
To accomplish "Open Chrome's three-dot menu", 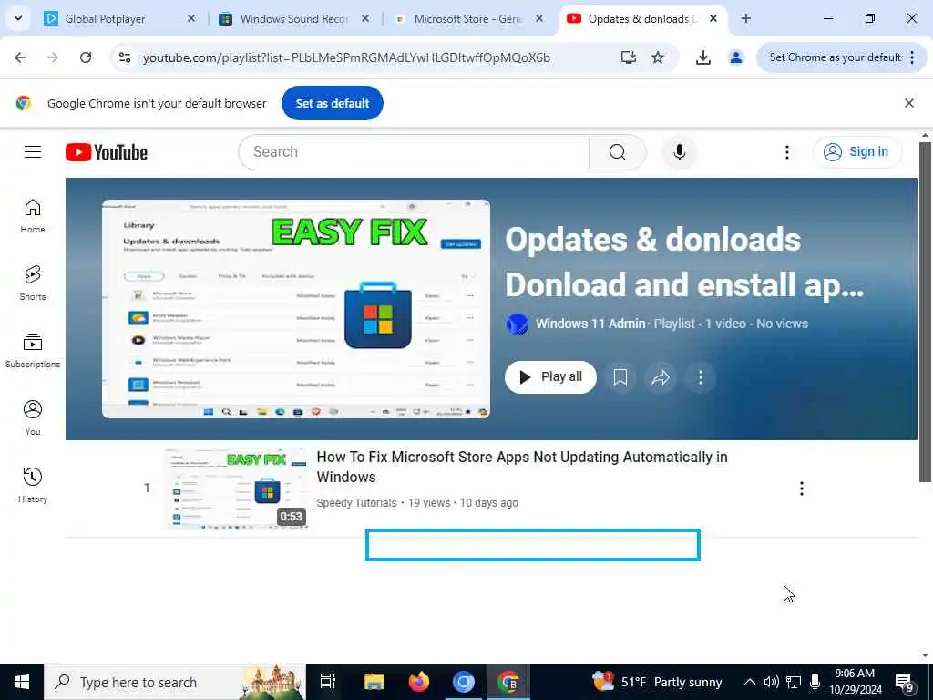I will (912, 57).
